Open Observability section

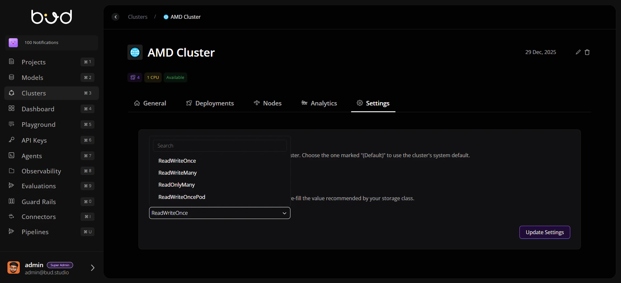click(51, 171)
